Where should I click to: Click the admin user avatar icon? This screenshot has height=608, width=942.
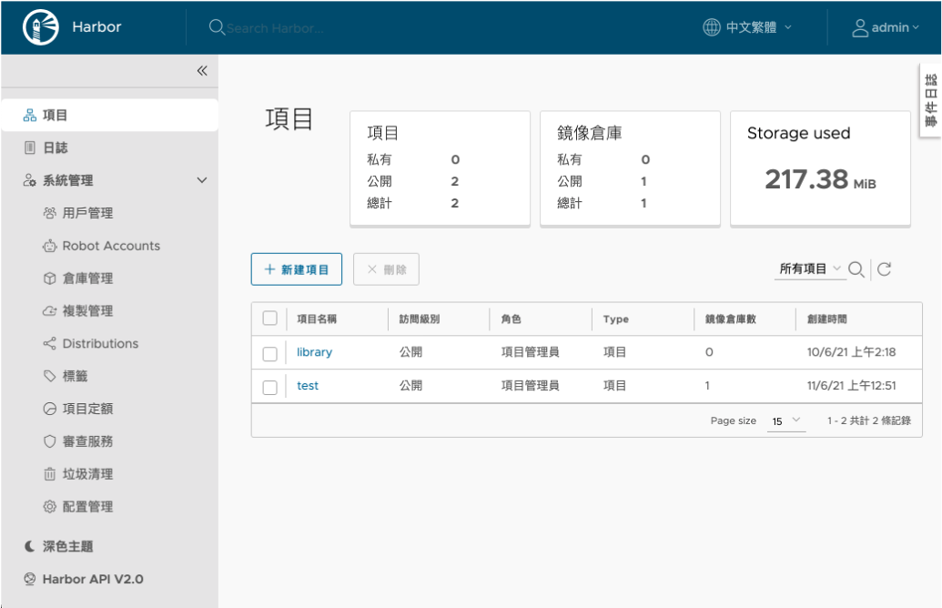(x=860, y=27)
